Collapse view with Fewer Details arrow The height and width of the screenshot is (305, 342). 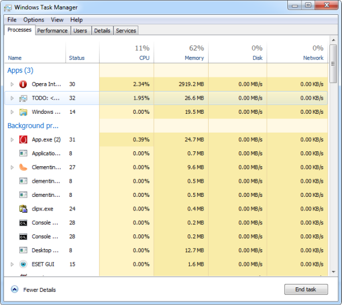14,290
